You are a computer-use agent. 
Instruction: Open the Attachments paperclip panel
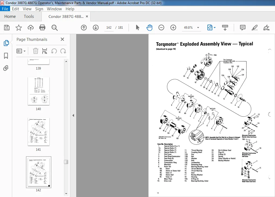[x=6, y=68]
